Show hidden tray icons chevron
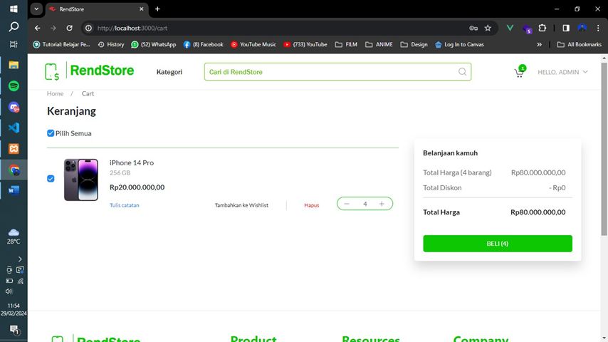This screenshot has width=608, height=342. 20,259
